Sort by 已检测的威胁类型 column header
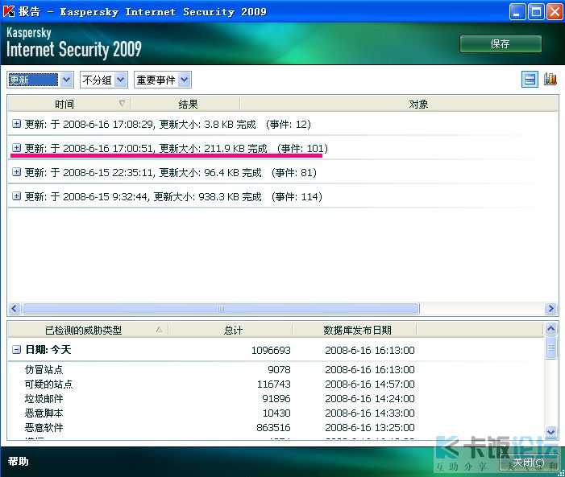This screenshot has height=477, width=565. (x=88, y=330)
